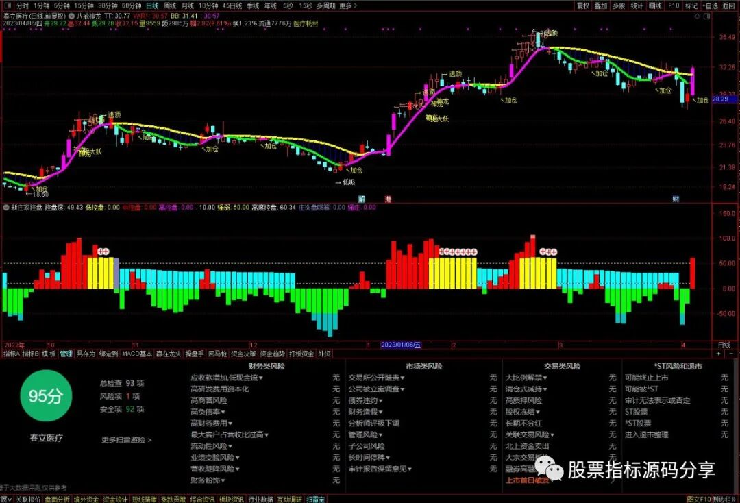Click the 绑定到 option
This screenshot has height=503, width=740.
(108, 354)
